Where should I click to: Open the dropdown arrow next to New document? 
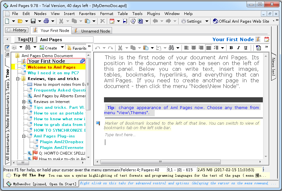tap(13, 21)
